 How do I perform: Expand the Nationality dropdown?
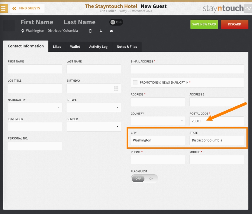point(35,107)
